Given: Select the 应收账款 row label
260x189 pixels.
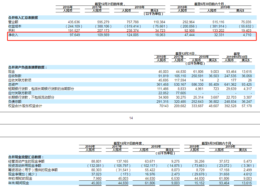Looking at the screenshot, I should coord(15,76).
